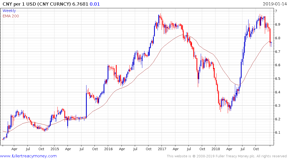This screenshot has height=160, width=287.
Task: Select the chart title 'CNY per 1 USD (CNY CURNCY)'
Action: tap(37, 4)
